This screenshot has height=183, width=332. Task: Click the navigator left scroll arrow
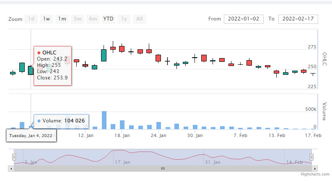click(x=11, y=169)
